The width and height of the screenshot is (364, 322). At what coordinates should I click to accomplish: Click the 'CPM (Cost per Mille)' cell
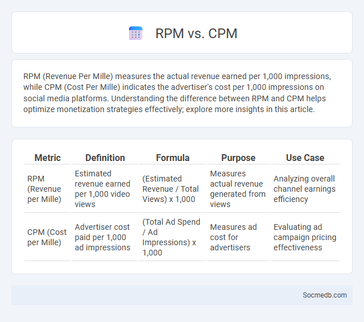[47, 237]
